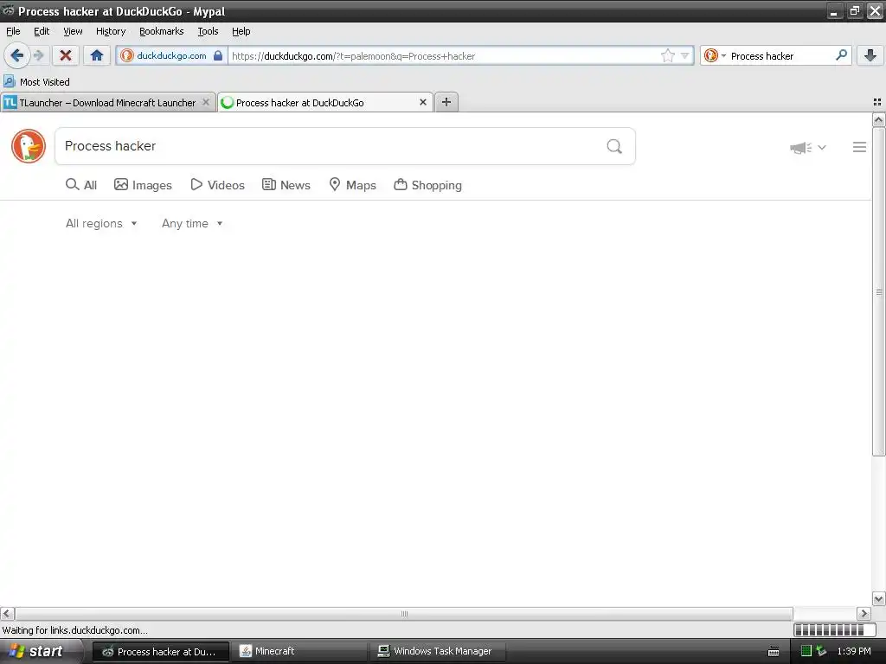Open the downloads arrow button
Screen dimensions: 886x664
(870, 55)
